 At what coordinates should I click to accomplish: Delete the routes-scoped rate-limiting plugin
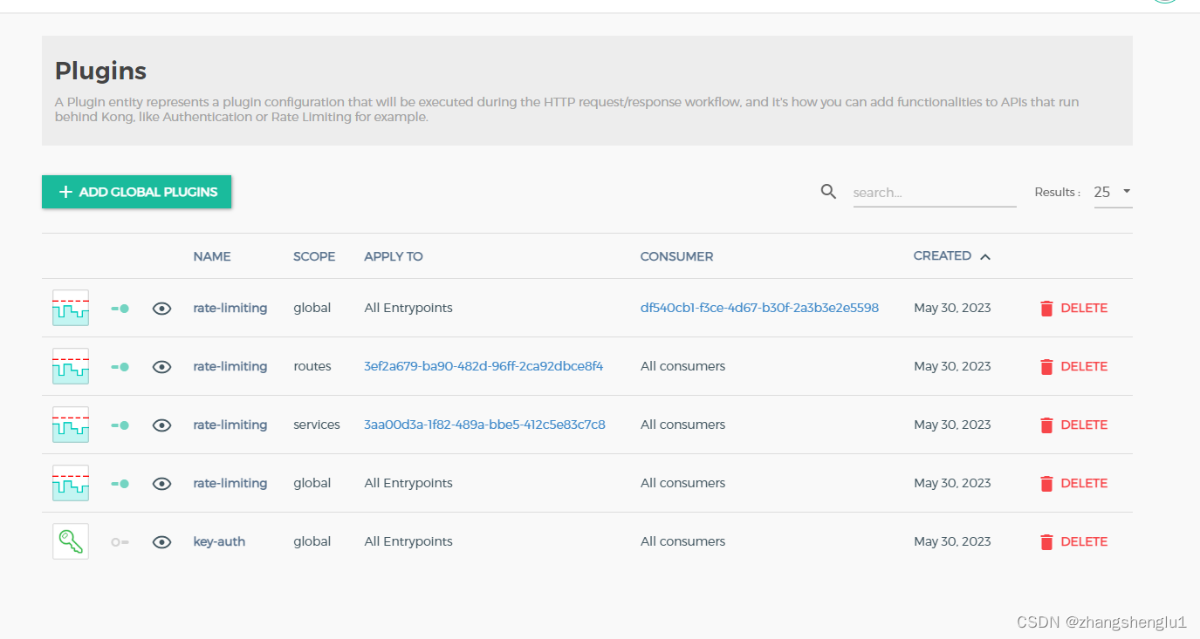coord(1073,366)
